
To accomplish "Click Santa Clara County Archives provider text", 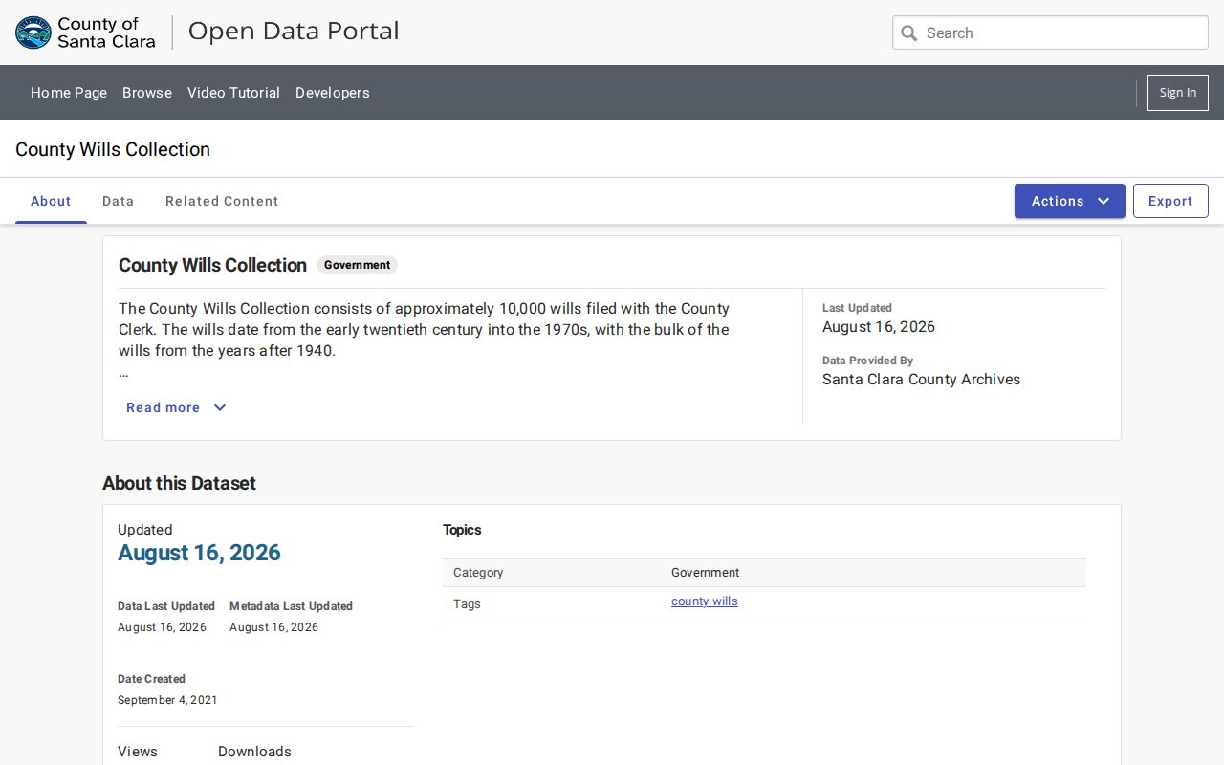I will (x=921, y=380).
